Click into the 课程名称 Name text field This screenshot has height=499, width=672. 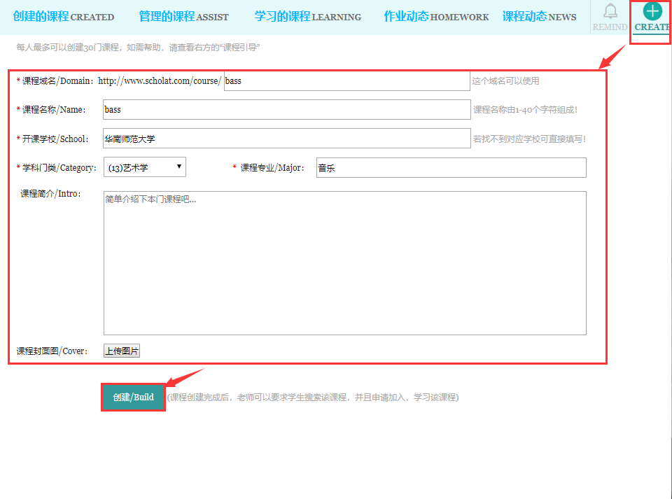pos(286,110)
